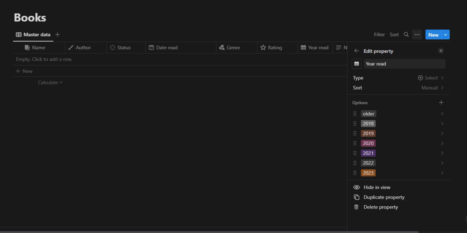The image size is (467, 233).
Task: Open the Sort Manual setting
Action: pyautogui.click(x=398, y=88)
